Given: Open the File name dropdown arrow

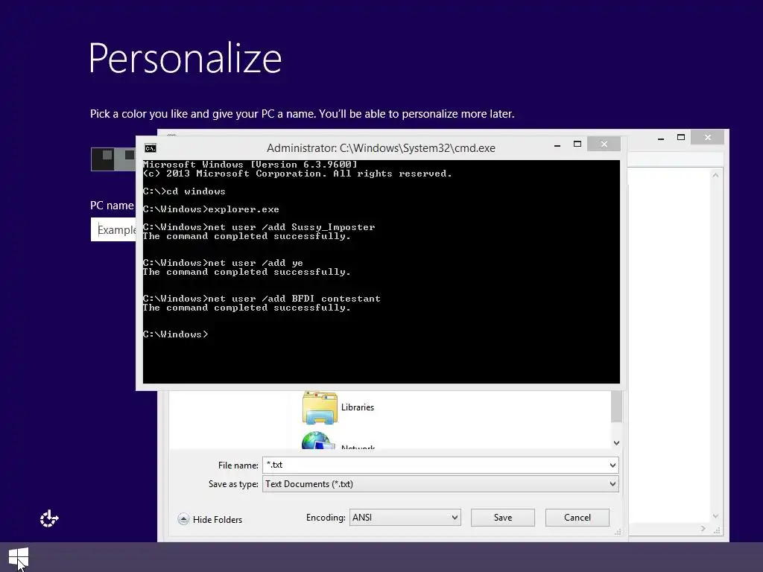Looking at the screenshot, I should [x=612, y=465].
